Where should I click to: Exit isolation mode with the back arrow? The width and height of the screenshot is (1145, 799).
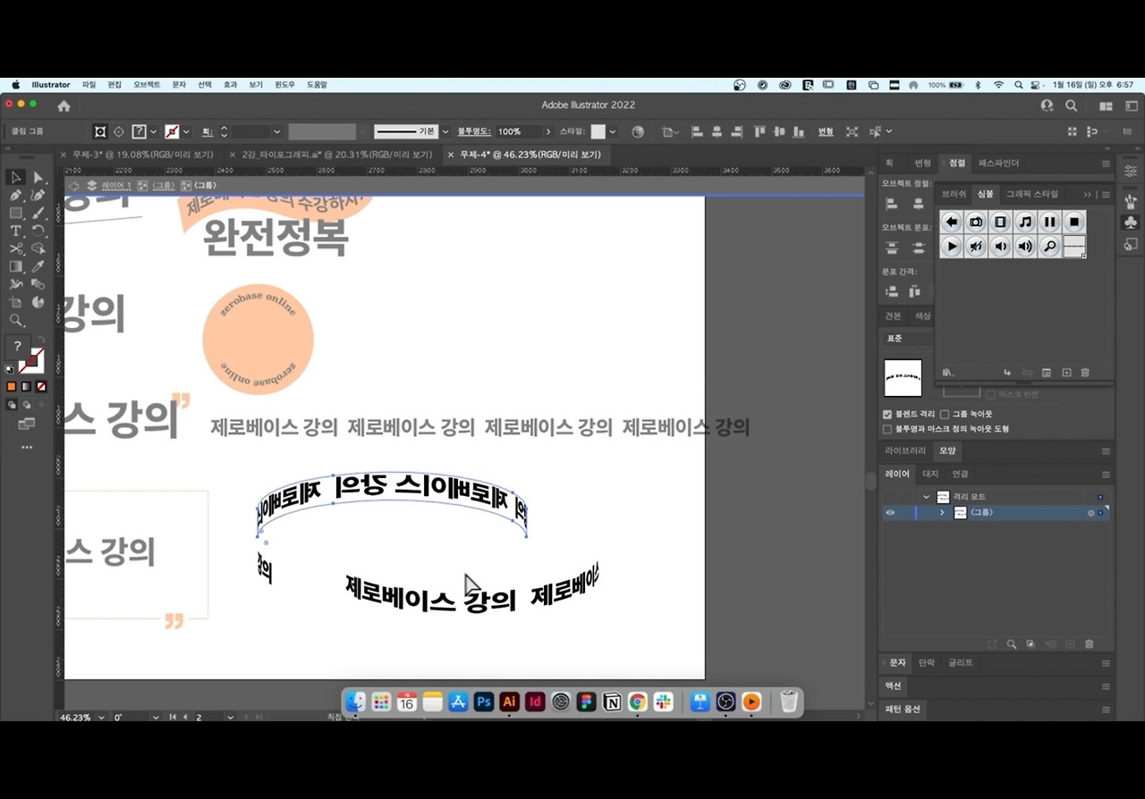(73, 186)
